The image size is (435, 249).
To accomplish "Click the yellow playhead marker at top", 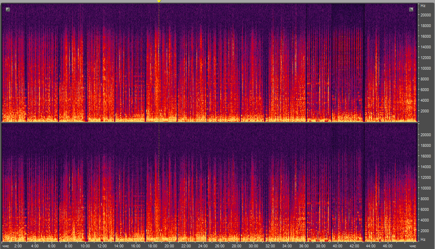I will coord(159,2).
